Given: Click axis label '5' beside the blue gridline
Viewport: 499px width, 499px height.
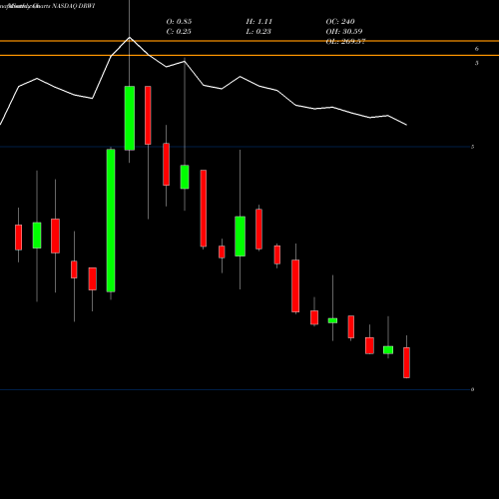Looking at the screenshot, I should click(472, 147).
